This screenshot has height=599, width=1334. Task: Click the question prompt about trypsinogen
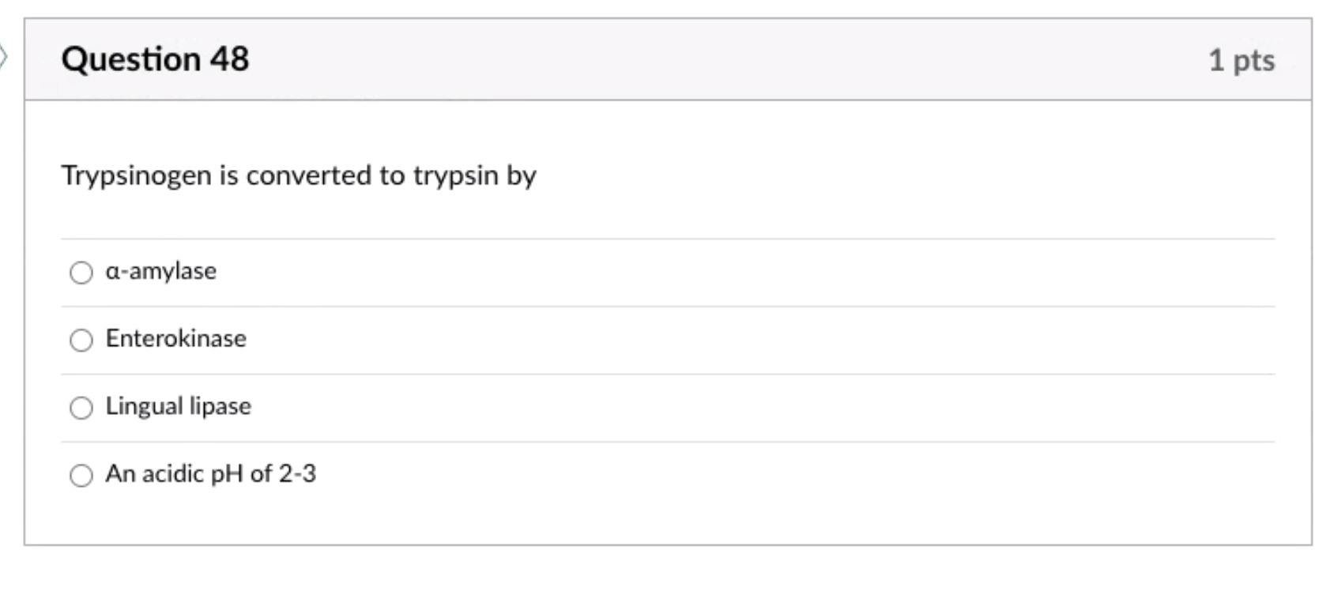click(x=298, y=175)
